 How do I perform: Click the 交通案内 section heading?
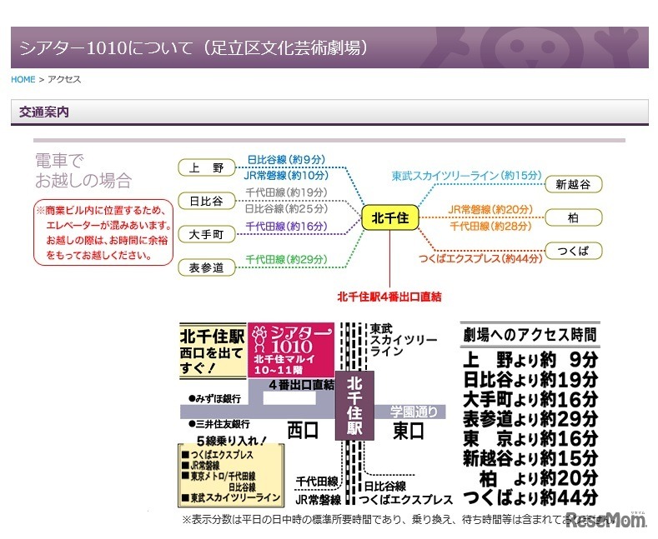[43, 112]
